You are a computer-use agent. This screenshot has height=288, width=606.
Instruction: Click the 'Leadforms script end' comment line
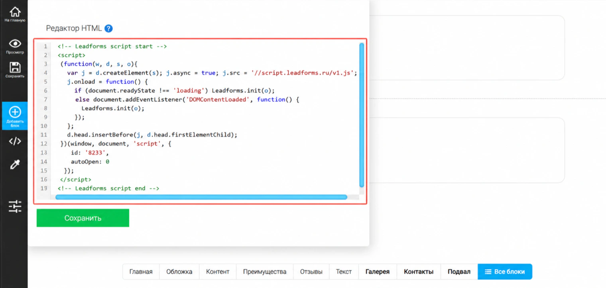108,188
